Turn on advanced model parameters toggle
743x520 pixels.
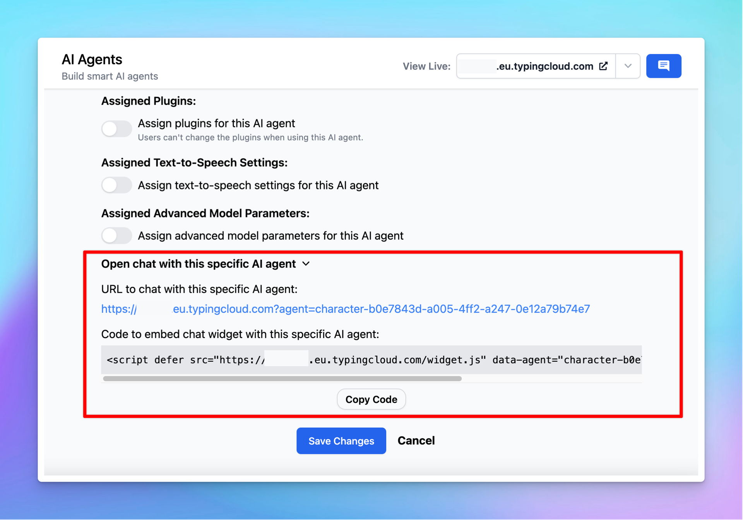[x=116, y=236]
